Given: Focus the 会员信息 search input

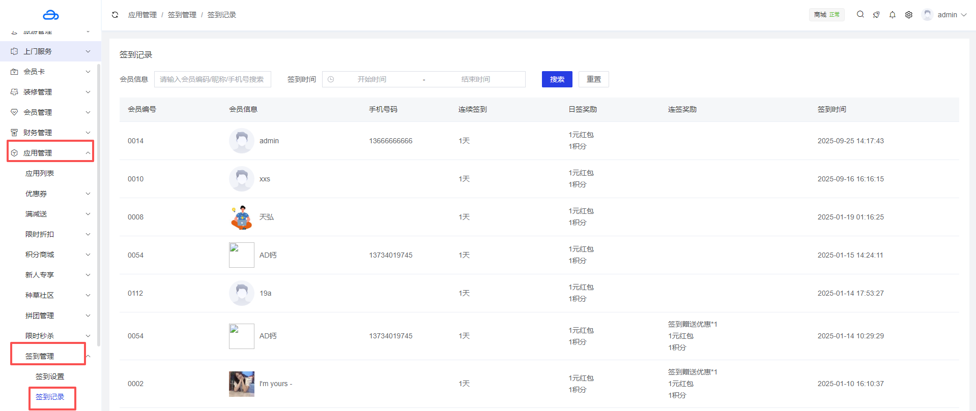Looking at the screenshot, I should point(212,79).
